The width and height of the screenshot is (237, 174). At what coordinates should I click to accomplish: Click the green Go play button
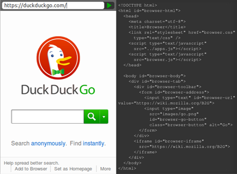pyautogui.click(x=109, y=6)
